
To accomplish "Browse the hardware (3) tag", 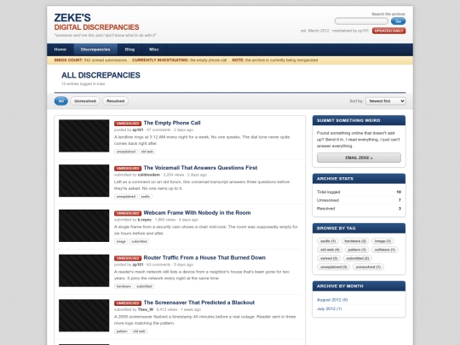I will pyautogui.click(x=355, y=241).
